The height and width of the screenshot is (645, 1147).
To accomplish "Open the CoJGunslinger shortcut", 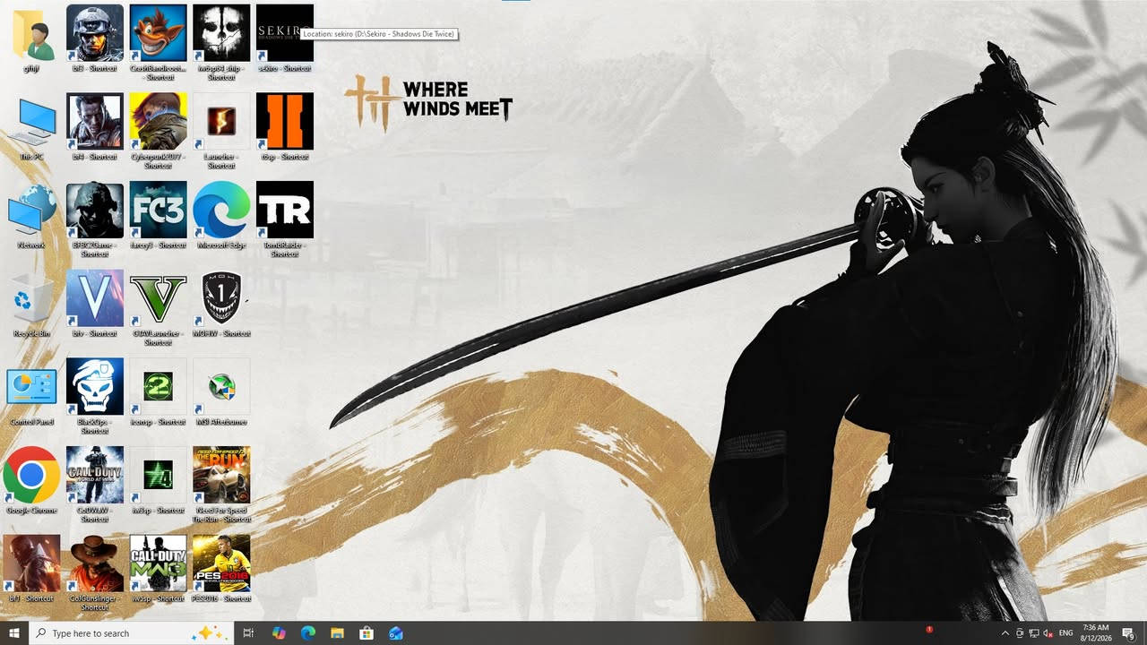I will point(95,564).
